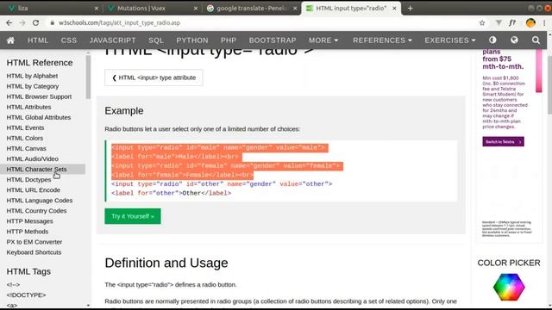Click the site lock icon
The width and height of the screenshot is (552, 310).
(52, 23)
